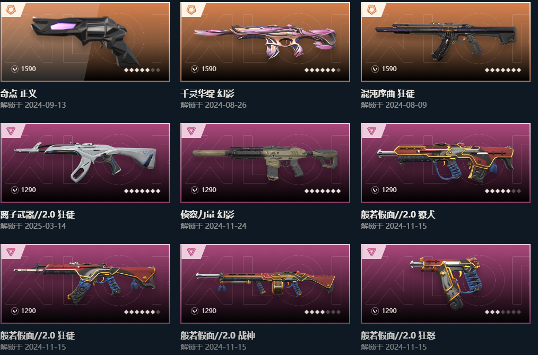538x355 pixels.
Task: Click the orange tier badge on 混沌序曲 狂徒 card
Action: pyautogui.click(x=371, y=10)
